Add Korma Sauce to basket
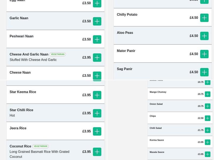The width and height of the screenshot is (214, 160). pyautogui.click(x=208, y=142)
